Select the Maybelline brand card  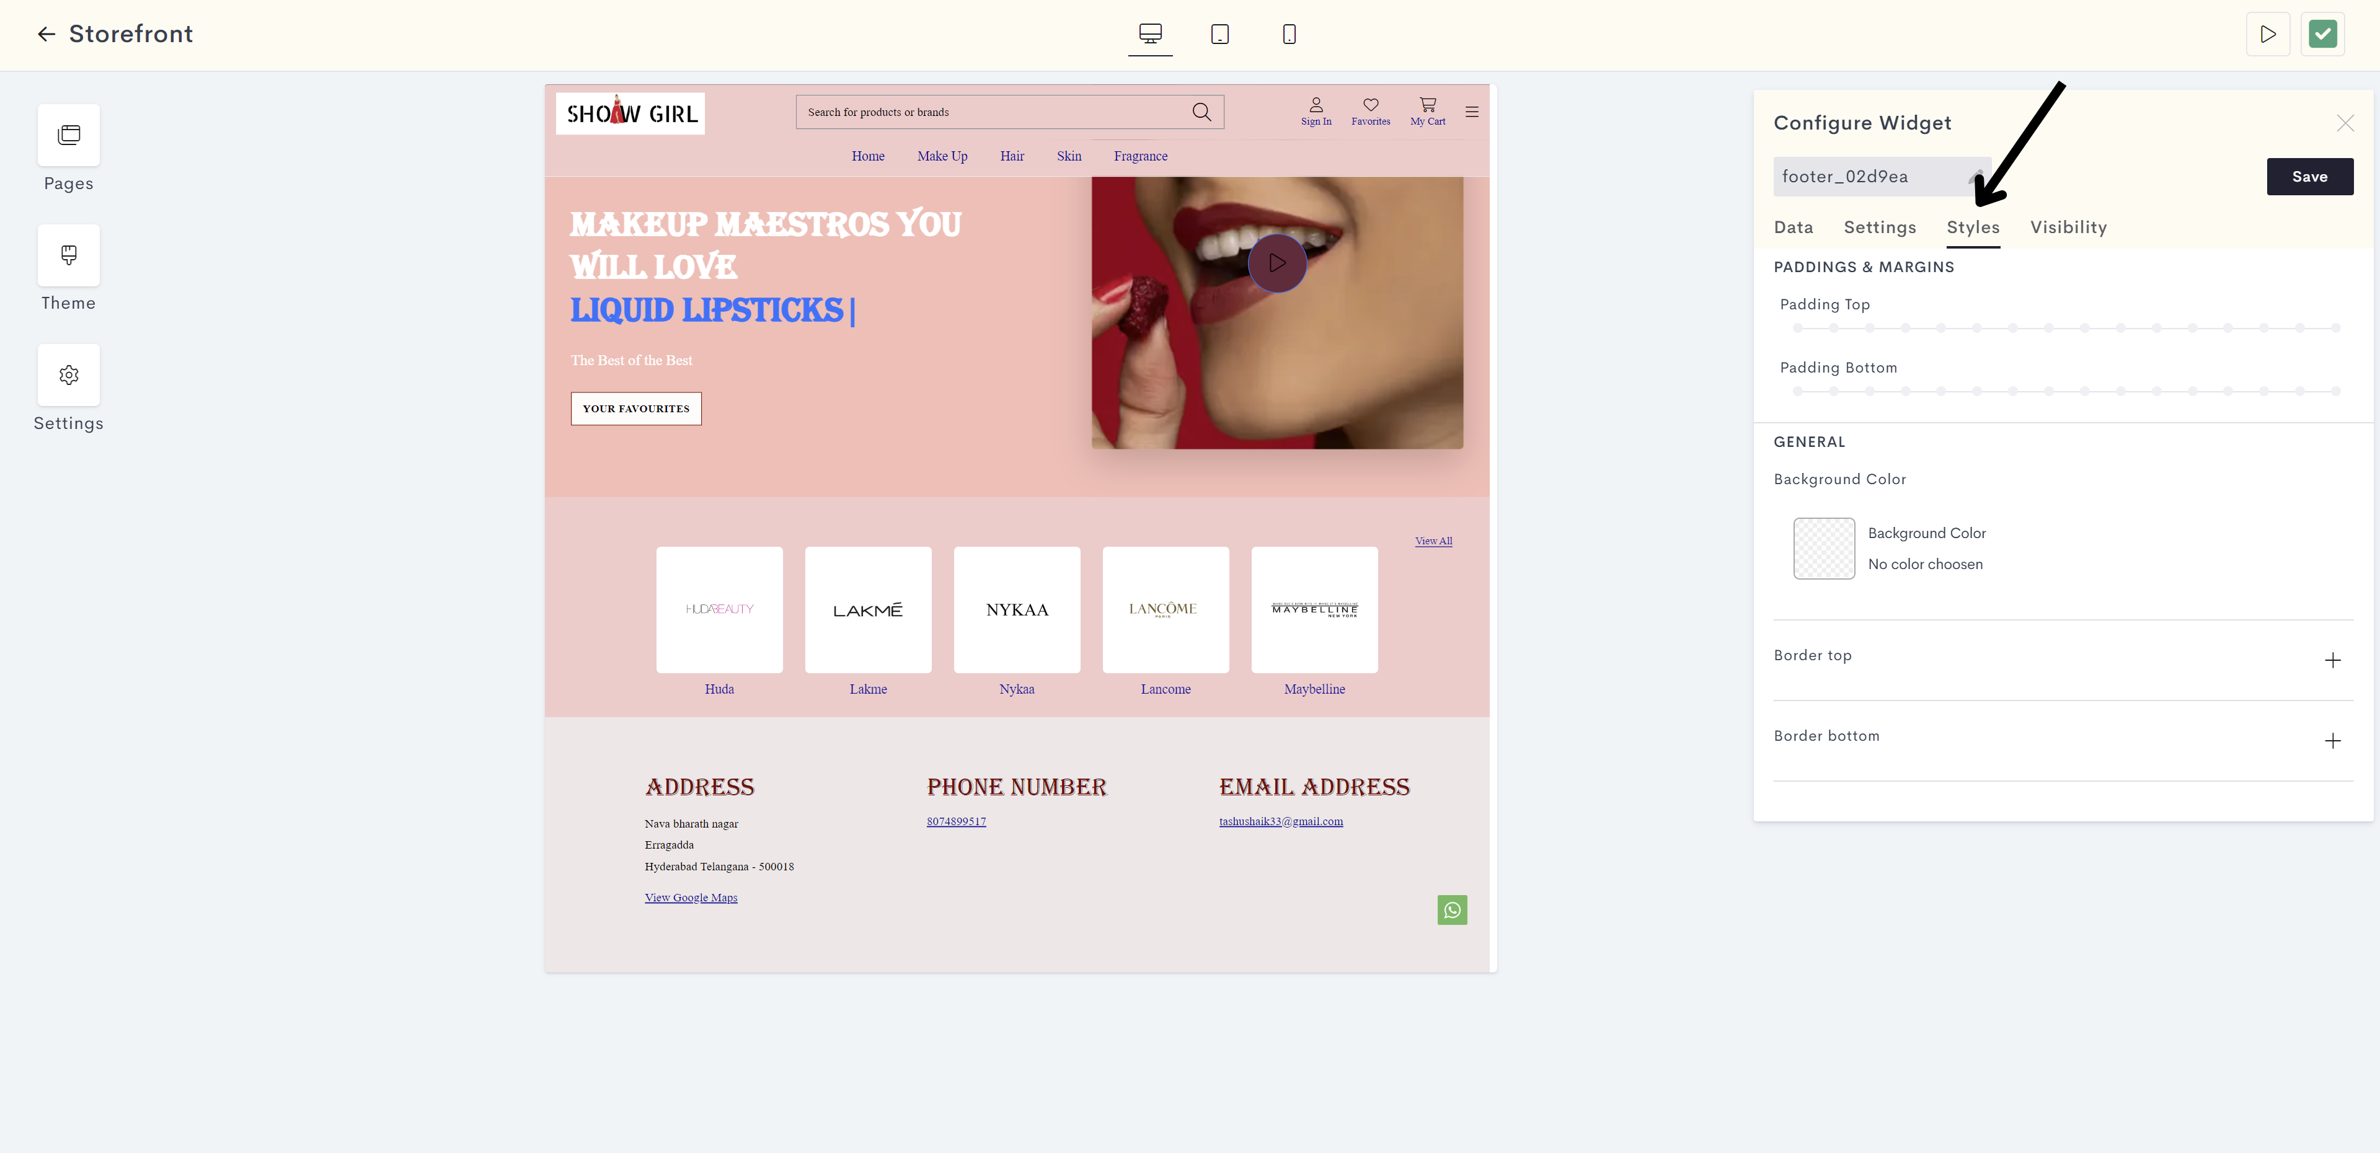[1314, 610]
